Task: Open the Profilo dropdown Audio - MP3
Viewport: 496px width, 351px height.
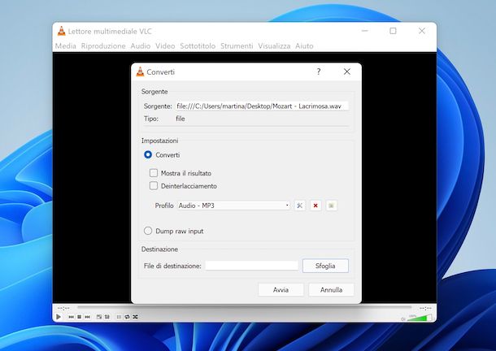Action: 233,206
